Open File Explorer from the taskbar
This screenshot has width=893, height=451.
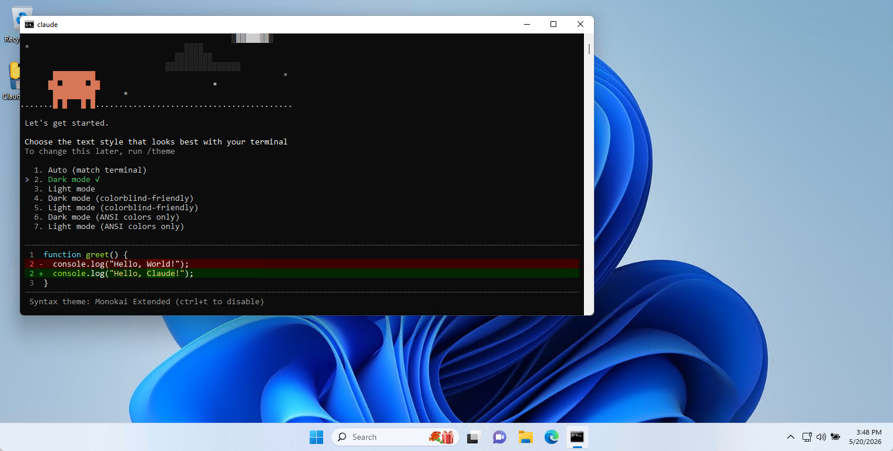click(x=525, y=437)
